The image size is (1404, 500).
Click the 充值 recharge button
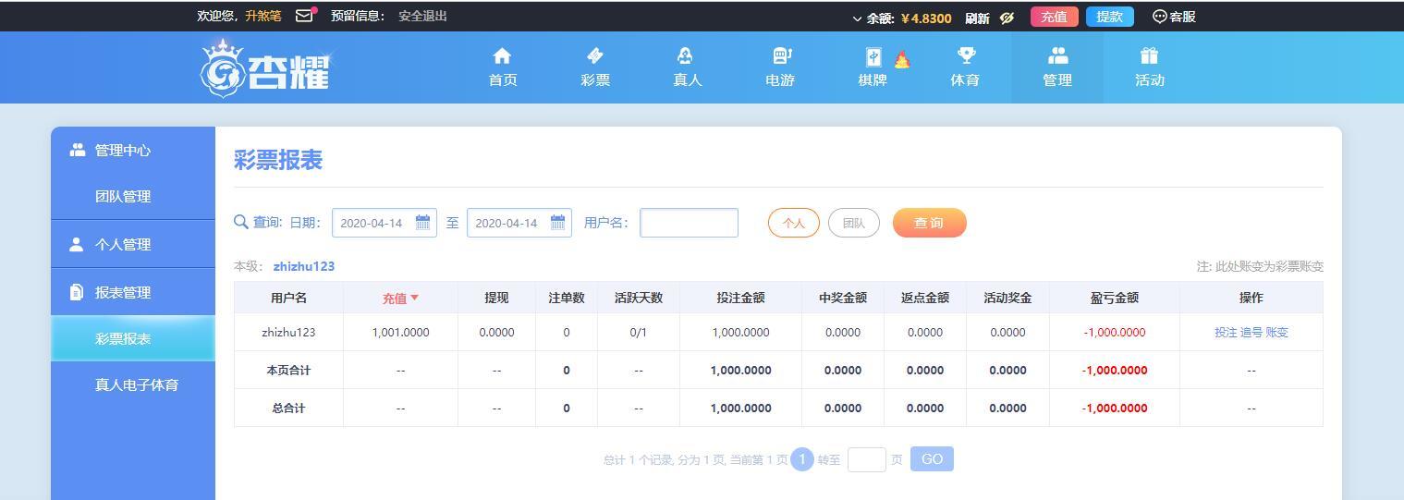(x=1054, y=17)
